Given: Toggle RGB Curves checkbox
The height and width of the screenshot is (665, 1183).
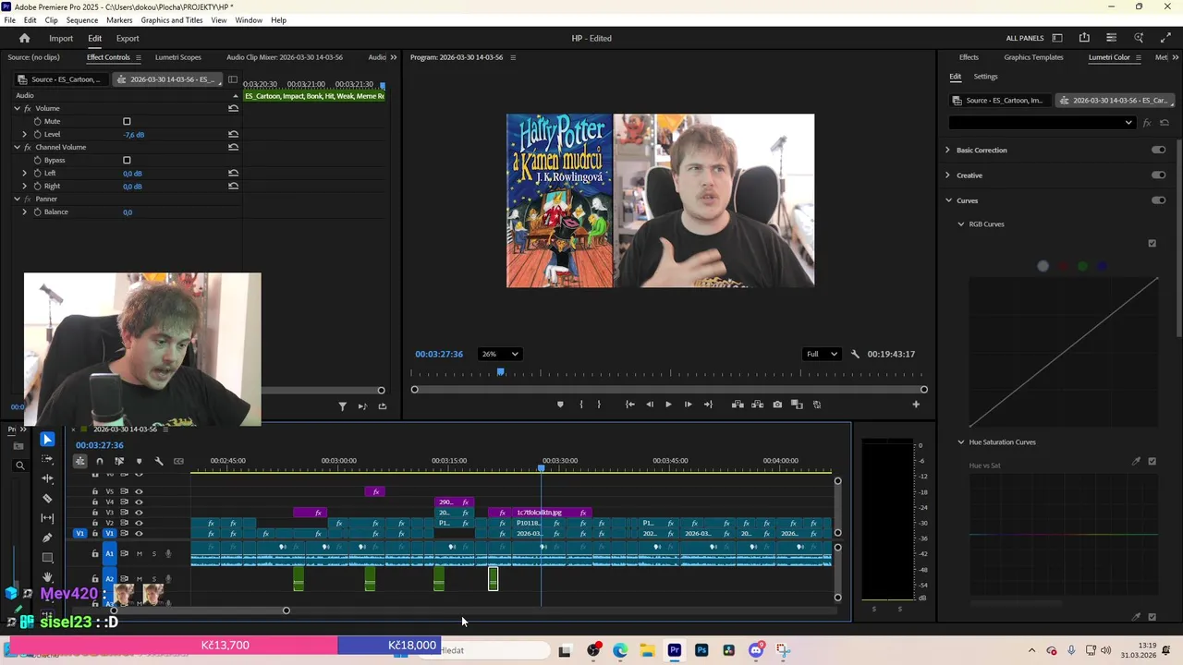Looking at the screenshot, I should click(1152, 244).
